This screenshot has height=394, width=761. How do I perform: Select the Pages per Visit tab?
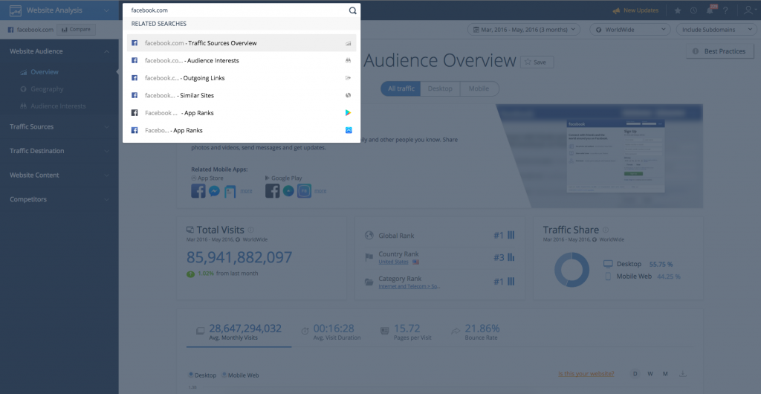pos(407,332)
